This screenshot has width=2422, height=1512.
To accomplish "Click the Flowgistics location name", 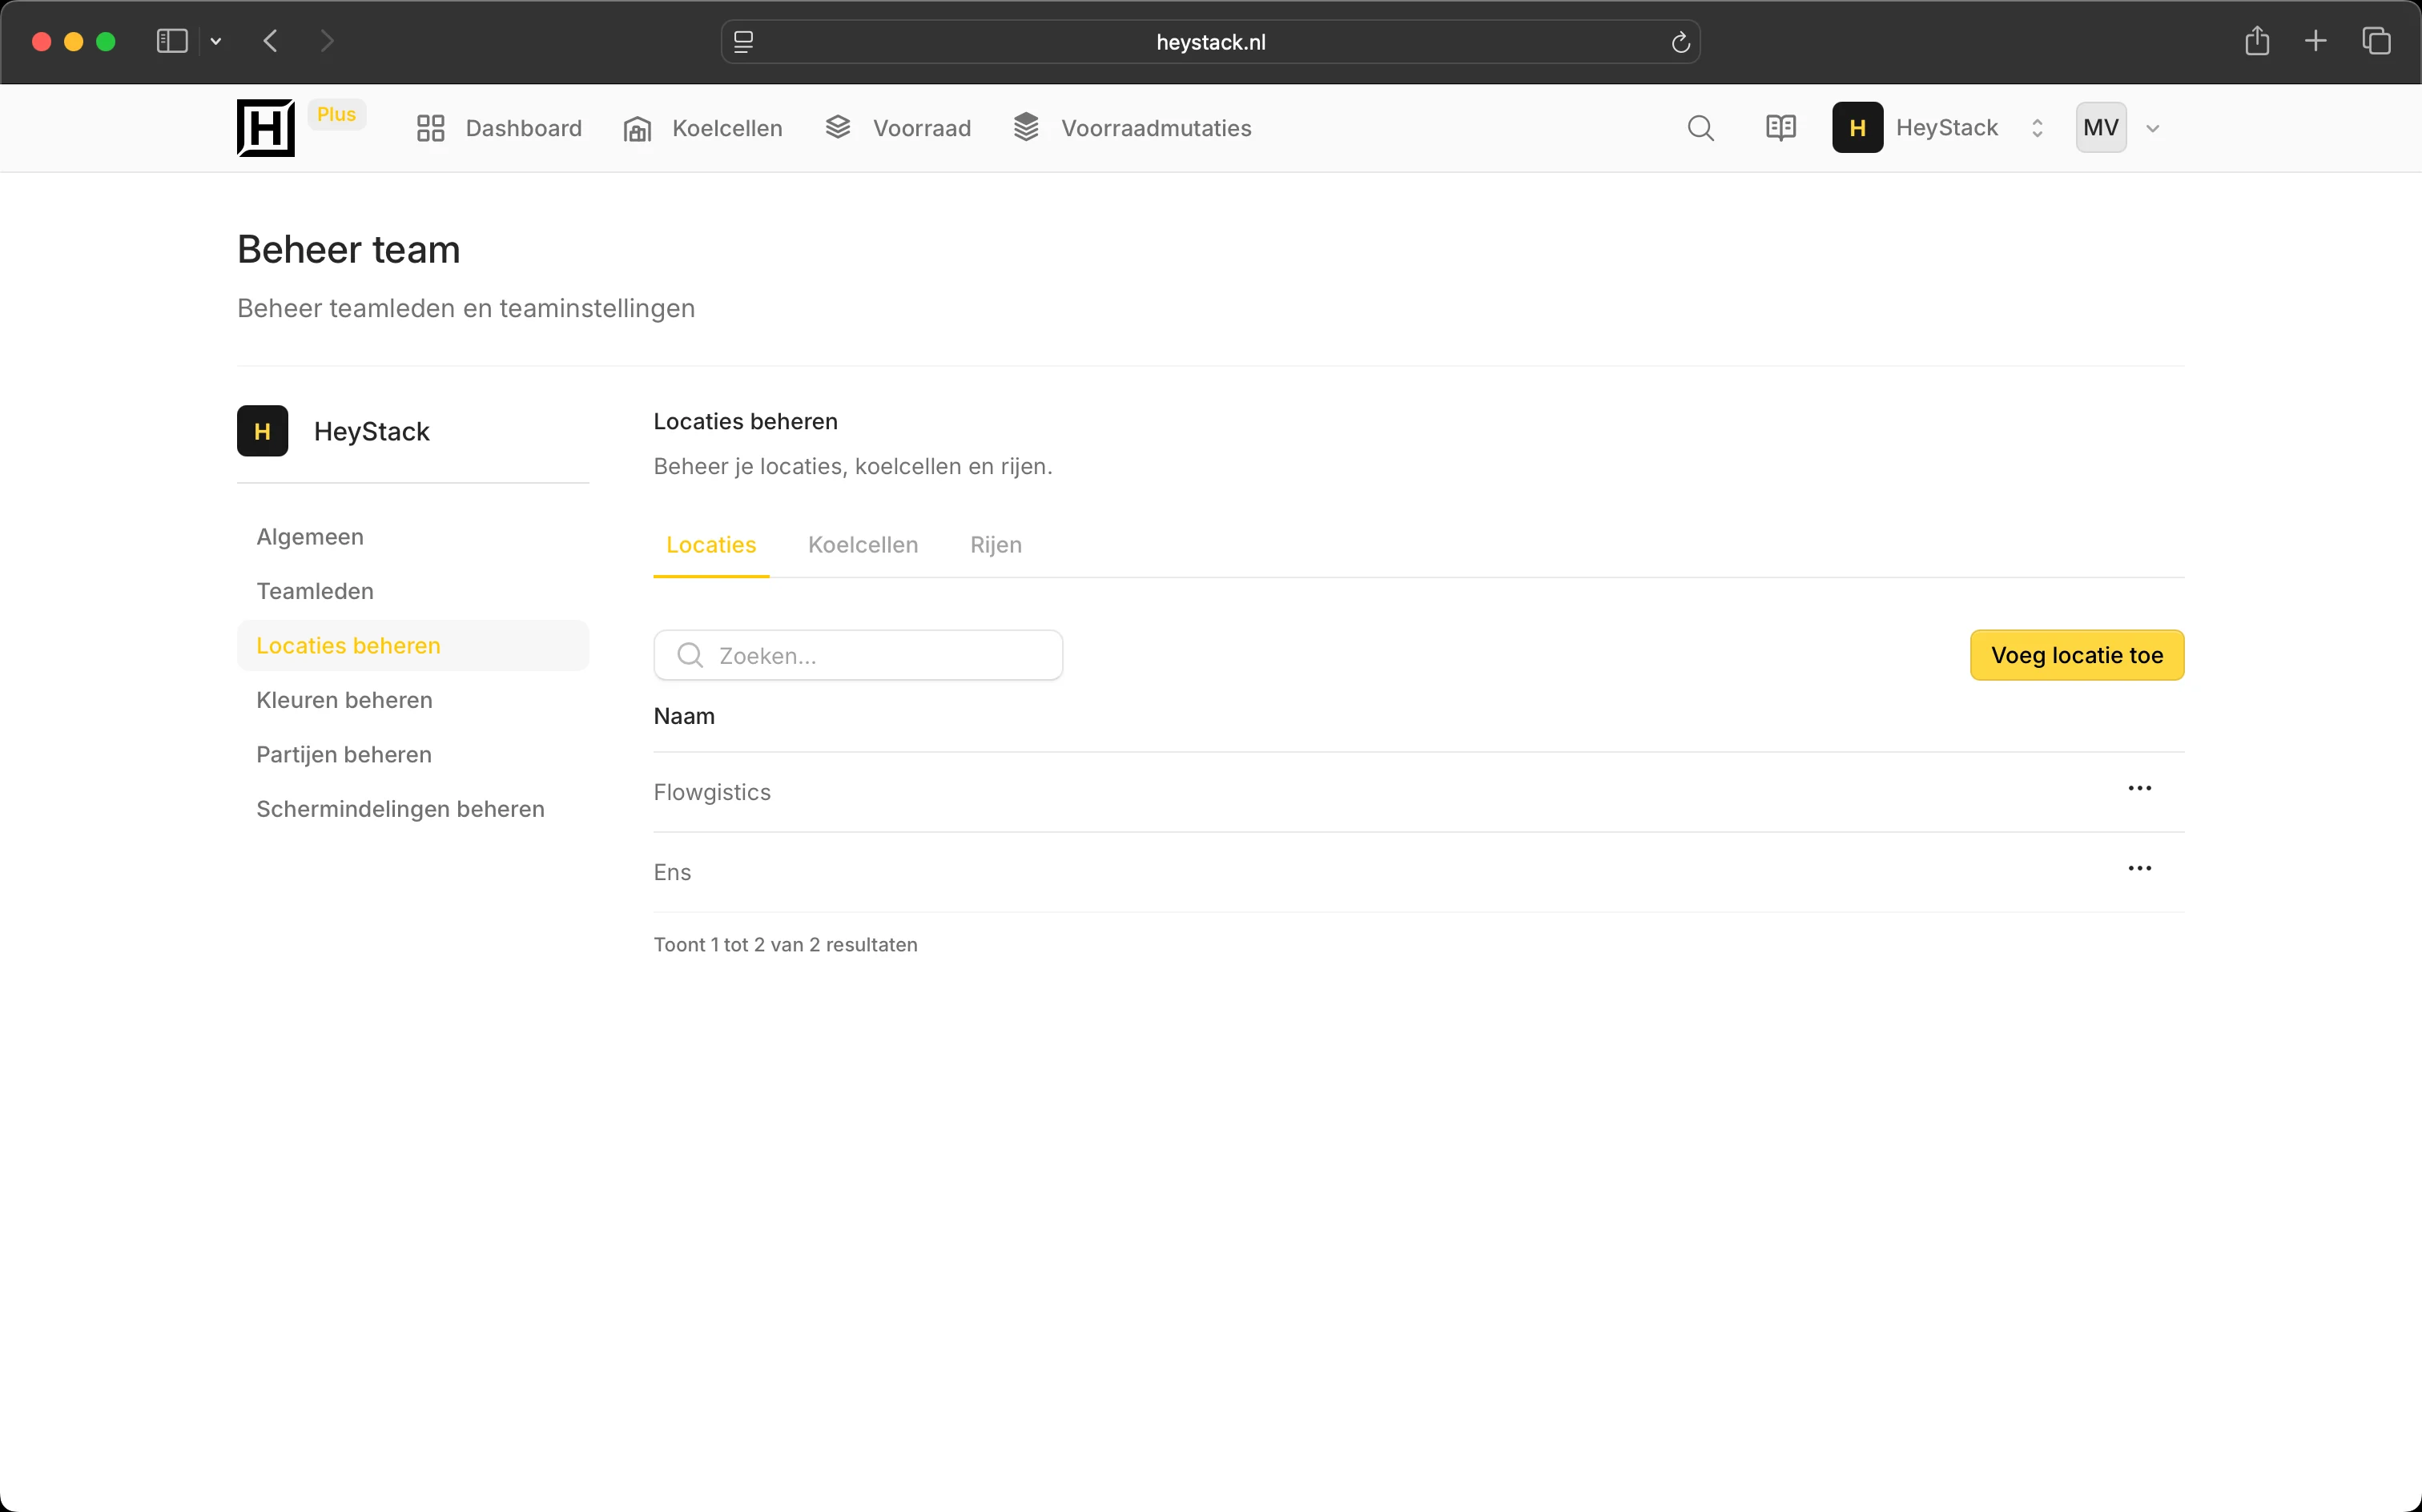I will [x=712, y=792].
